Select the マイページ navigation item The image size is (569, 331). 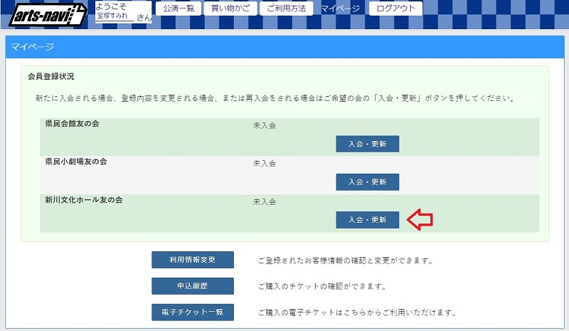click(341, 9)
